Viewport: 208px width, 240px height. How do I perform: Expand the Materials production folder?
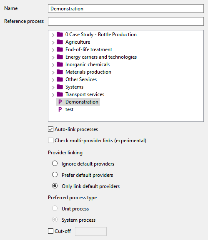[x=53, y=72]
